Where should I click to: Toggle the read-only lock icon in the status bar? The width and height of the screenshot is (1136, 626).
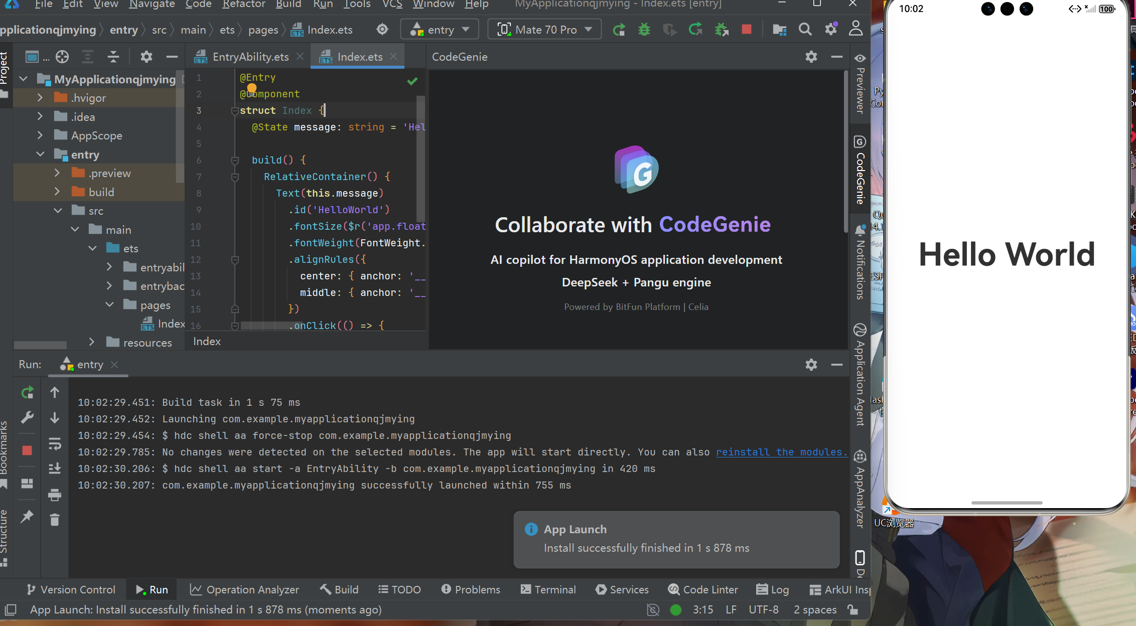[x=853, y=609]
